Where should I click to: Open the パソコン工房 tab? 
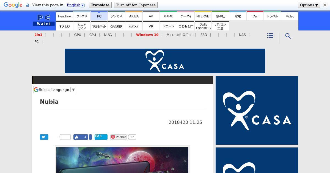pyautogui.click(x=221, y=26)
